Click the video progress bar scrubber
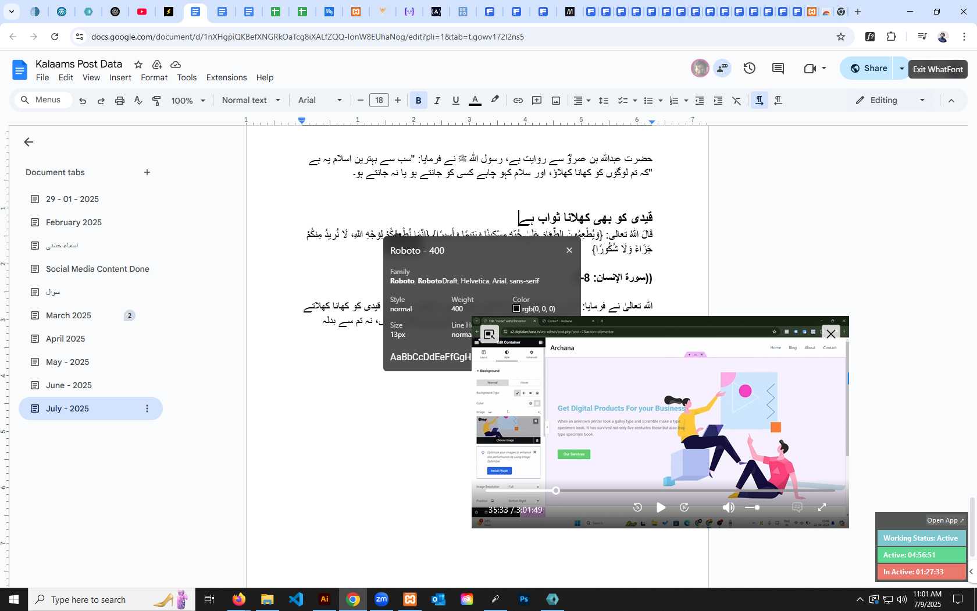The height and width of the screenshot is (611, 977). click(556, 491)
